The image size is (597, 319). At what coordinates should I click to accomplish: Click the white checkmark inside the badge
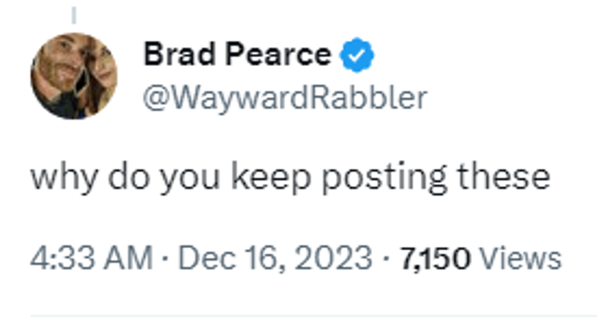[x=357, y=56]
